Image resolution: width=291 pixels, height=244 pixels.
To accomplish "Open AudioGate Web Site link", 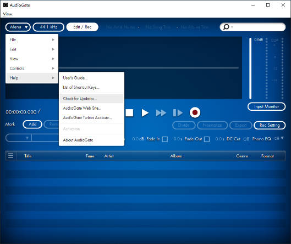I will [91, 108].
